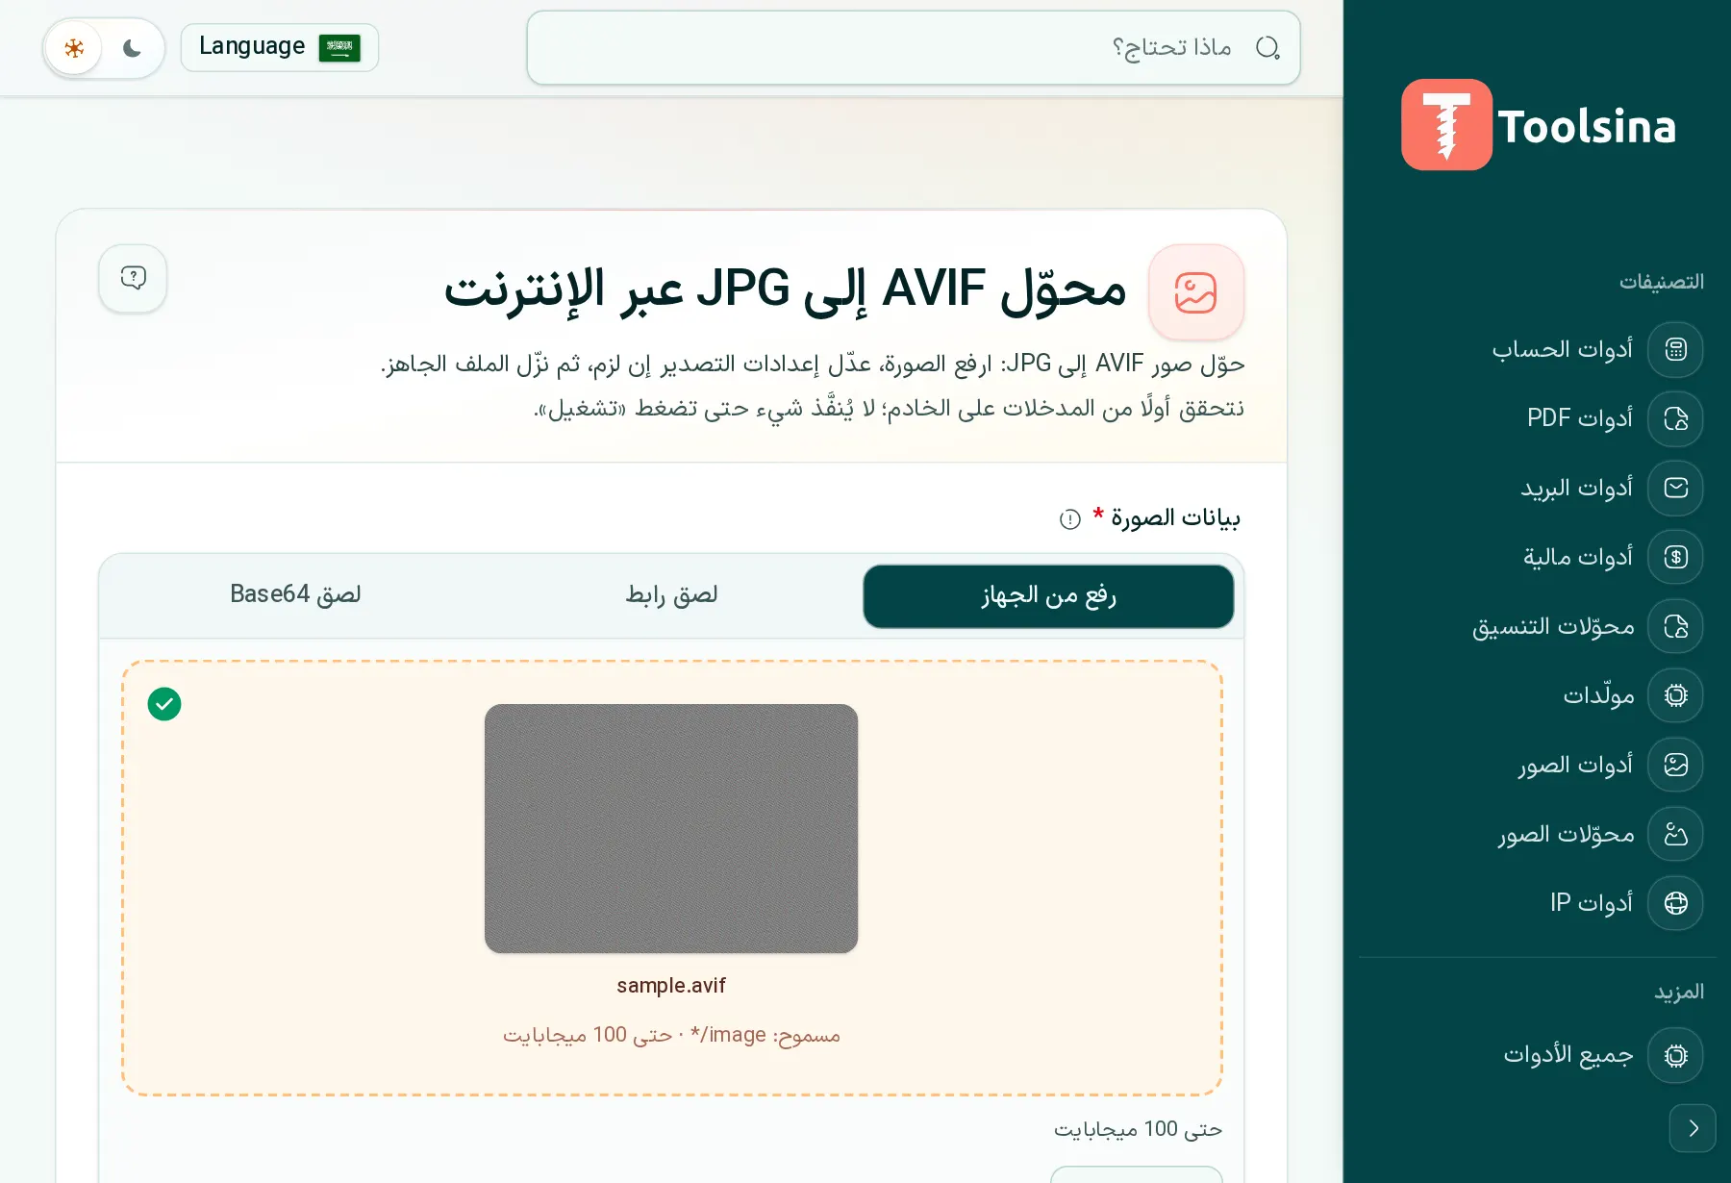Click the sample.avif image thumbnail
The image size is (1731, 1183).
coord(671,828)
